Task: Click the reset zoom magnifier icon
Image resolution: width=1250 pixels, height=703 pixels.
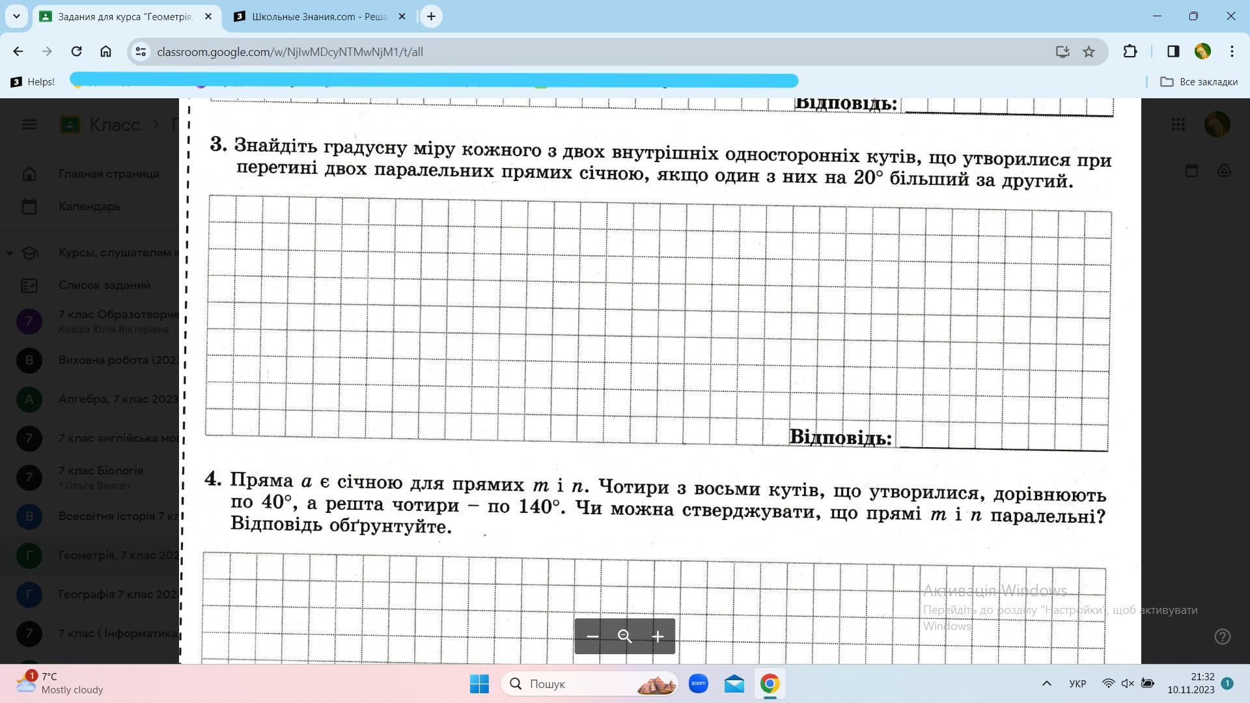Action: [x=625, y=637]
